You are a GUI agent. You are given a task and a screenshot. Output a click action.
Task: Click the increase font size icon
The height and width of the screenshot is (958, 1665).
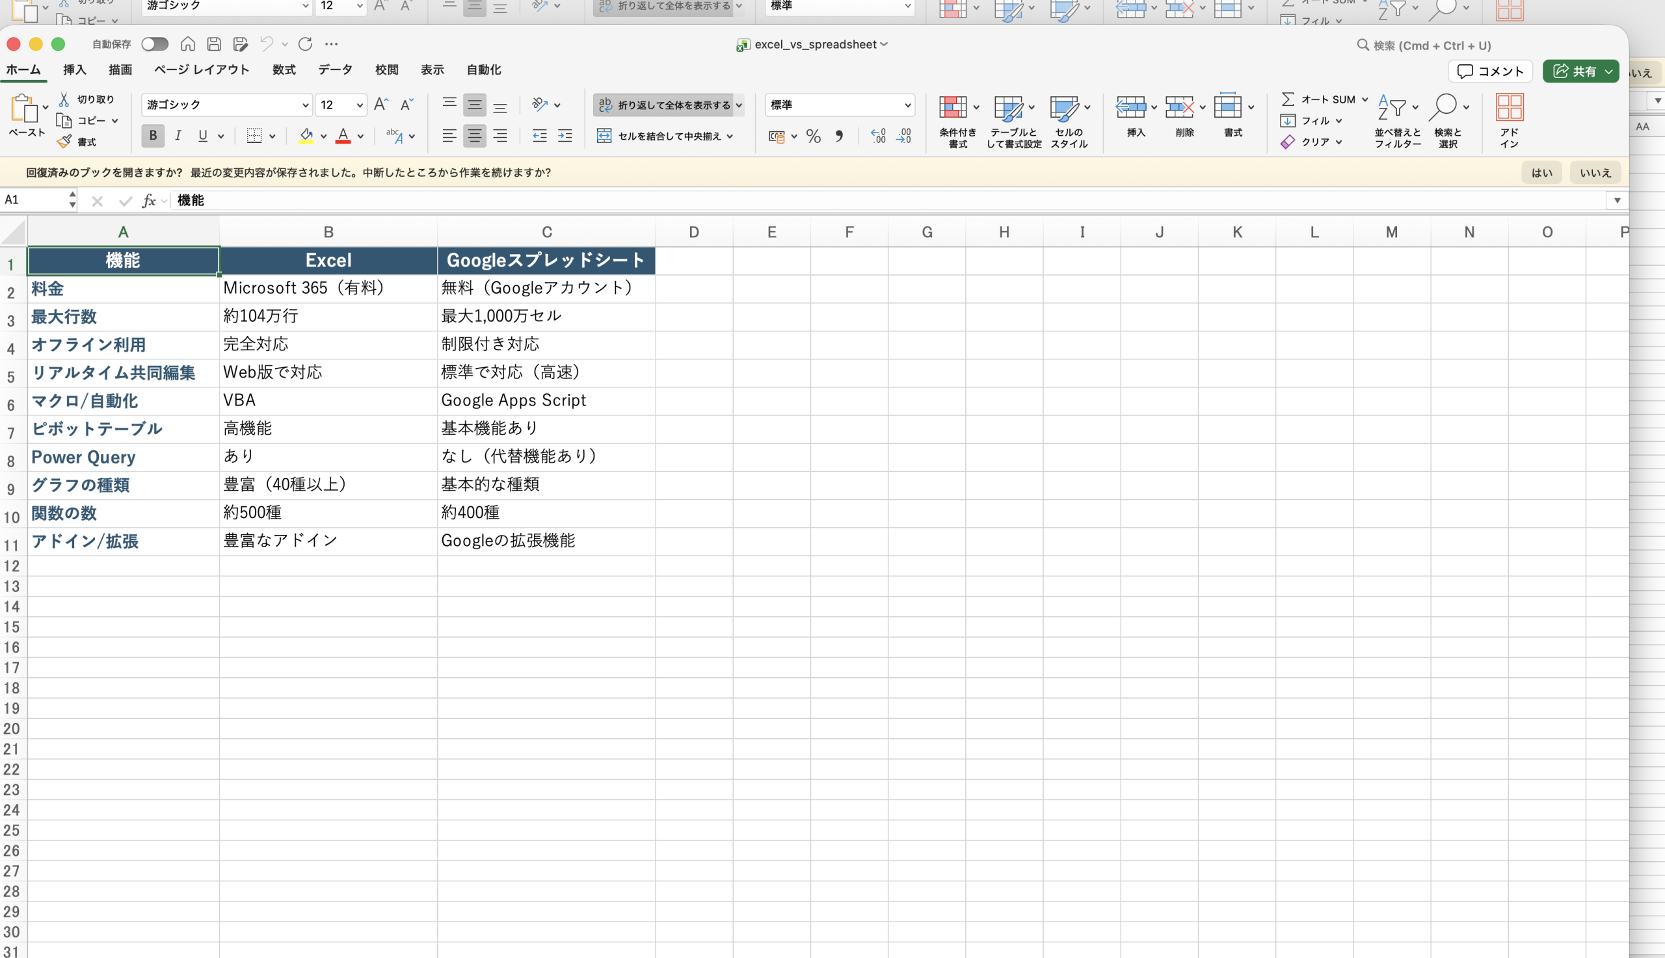(x=380, y=105)
